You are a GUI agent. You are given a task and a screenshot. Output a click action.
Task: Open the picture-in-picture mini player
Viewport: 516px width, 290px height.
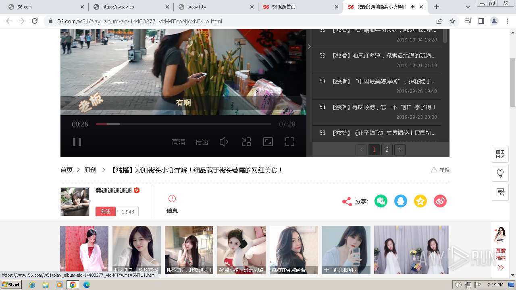pos(246,142)
